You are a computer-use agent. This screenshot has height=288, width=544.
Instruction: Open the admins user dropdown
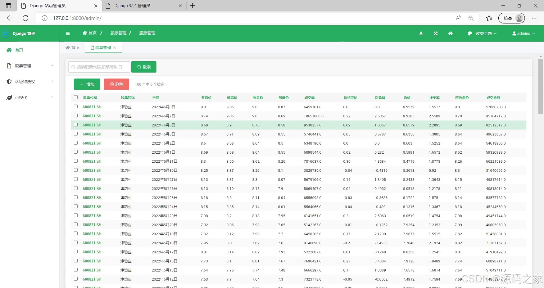coord(524,33)
